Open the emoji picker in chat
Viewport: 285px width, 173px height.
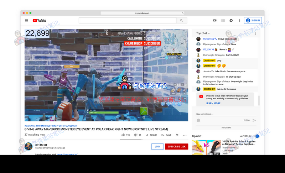click(x=198, y=120)
